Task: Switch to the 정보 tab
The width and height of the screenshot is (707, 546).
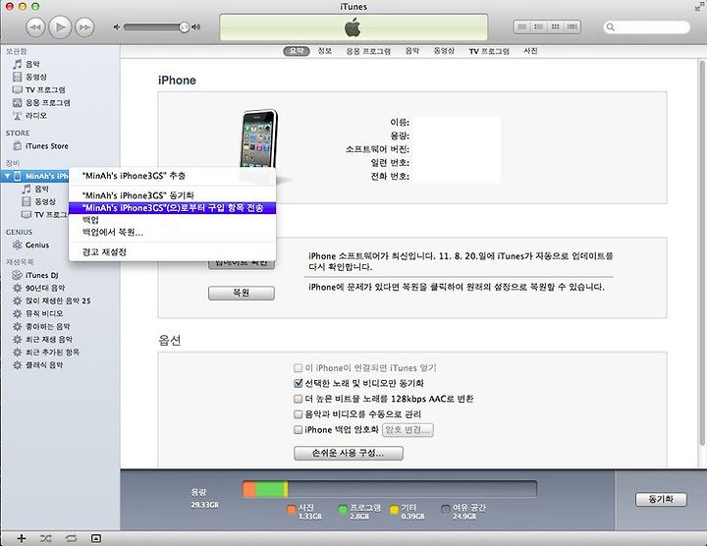Action: [325, 51]
